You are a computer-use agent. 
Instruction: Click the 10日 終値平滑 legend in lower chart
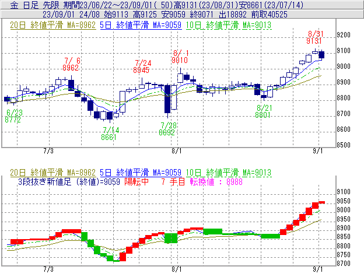[229, 173]
